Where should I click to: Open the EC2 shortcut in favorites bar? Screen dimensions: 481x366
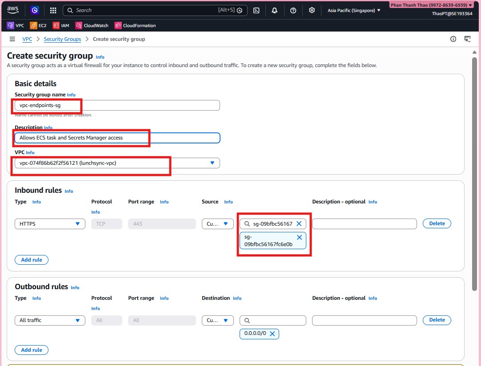point(38,26)
